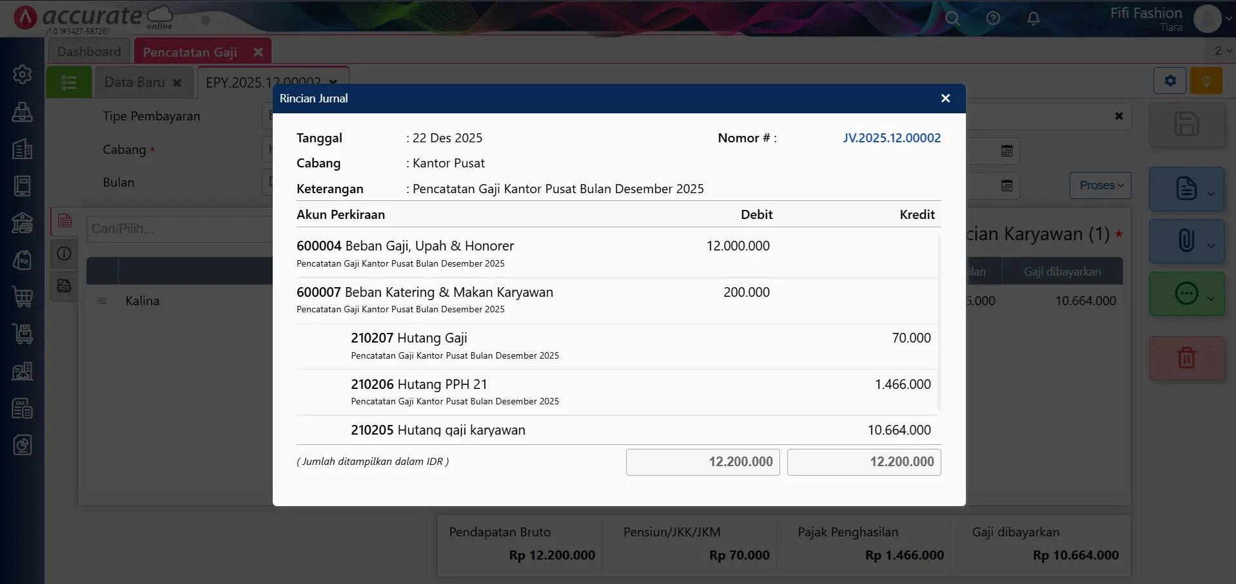Click the journal list vertical scrollbar
The height and width of the screenshot is (584, 1236).
click(939, 322)
